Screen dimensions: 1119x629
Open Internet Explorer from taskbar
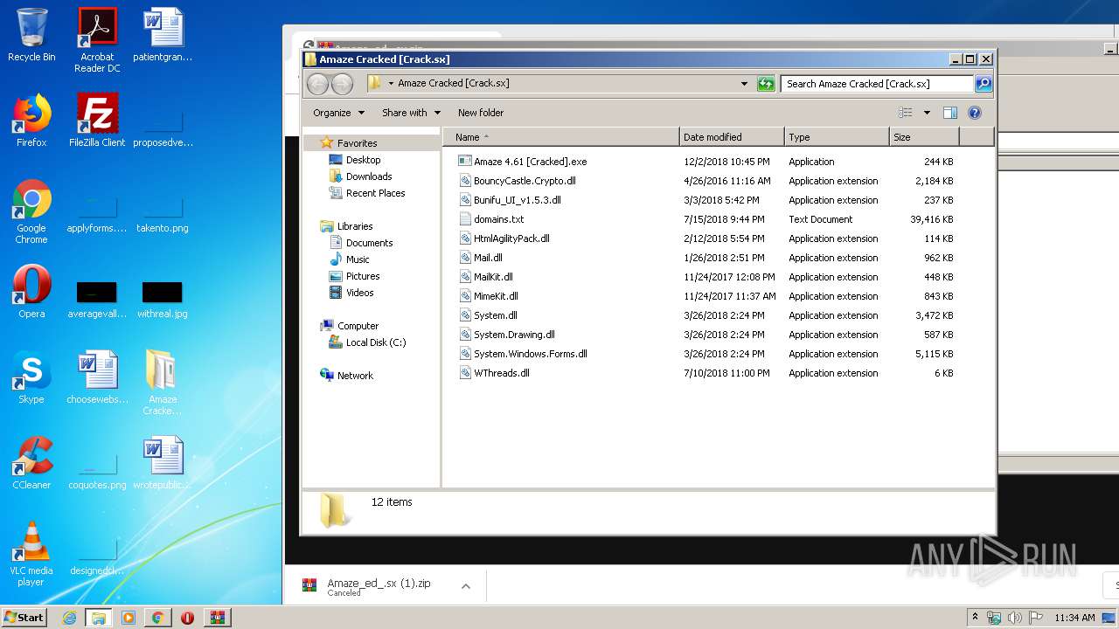click(69, 618)
